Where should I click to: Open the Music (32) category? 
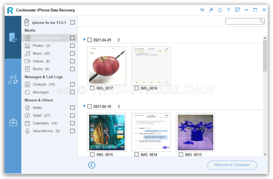click(x=41, y=53)
